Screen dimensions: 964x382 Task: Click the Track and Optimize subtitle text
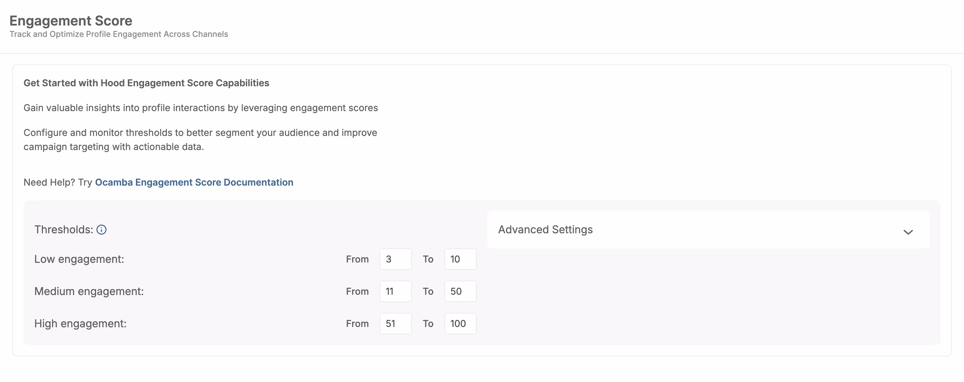pos(118,34)
